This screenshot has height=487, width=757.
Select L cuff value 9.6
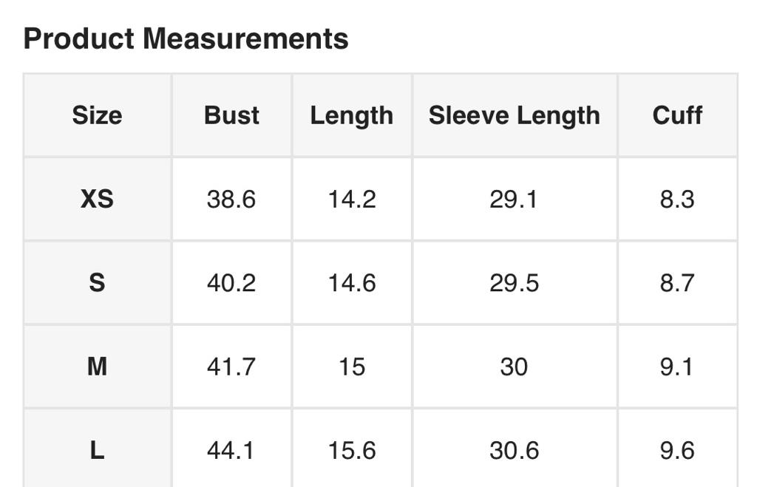click(677, 450)
